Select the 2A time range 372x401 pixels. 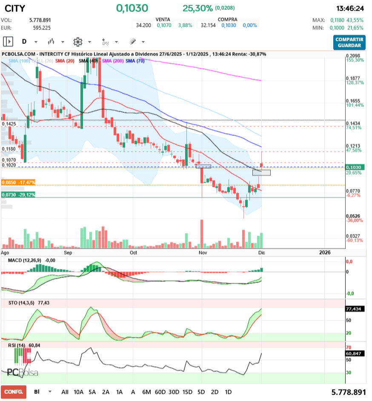(x=106, y=392)
